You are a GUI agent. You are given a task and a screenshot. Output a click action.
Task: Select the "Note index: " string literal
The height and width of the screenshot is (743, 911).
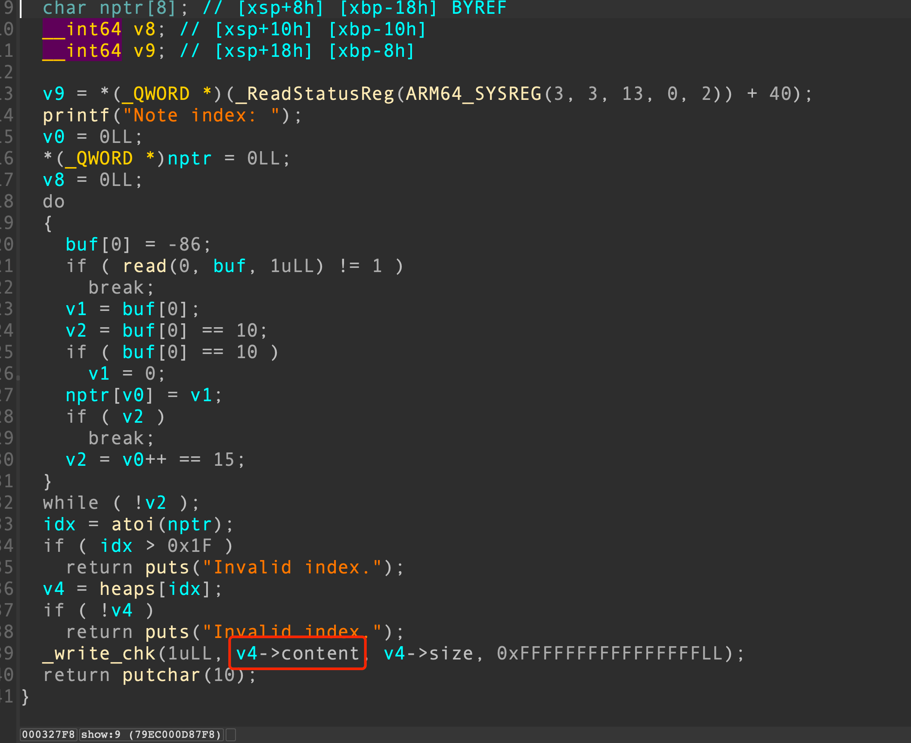[201, 115]
